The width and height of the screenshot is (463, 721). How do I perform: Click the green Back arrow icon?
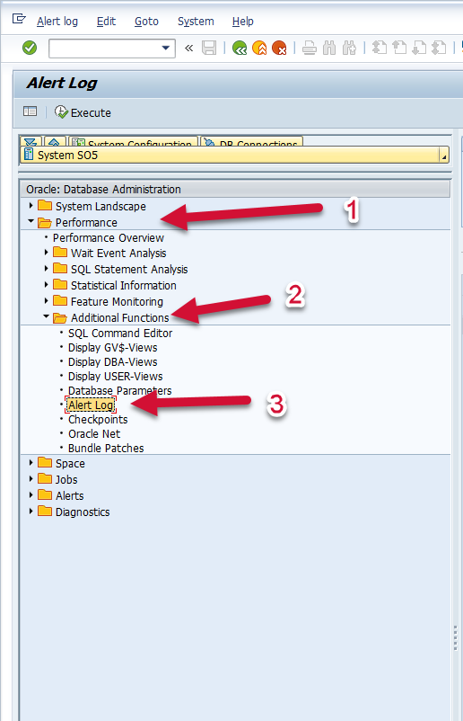click(240, 48)
